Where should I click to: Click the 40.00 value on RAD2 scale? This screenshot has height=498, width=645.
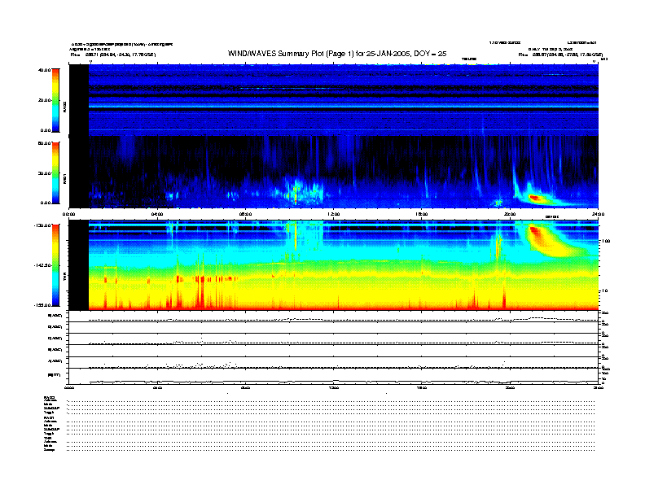44,70
